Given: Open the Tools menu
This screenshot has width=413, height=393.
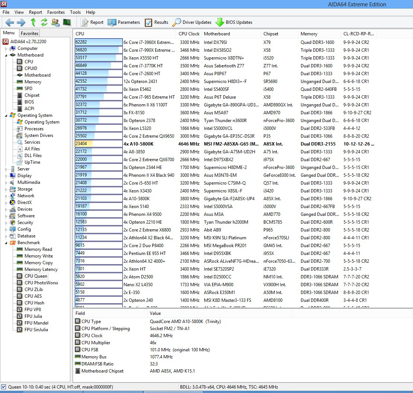Looking at the screenshot, I should [x=75, y=12].
